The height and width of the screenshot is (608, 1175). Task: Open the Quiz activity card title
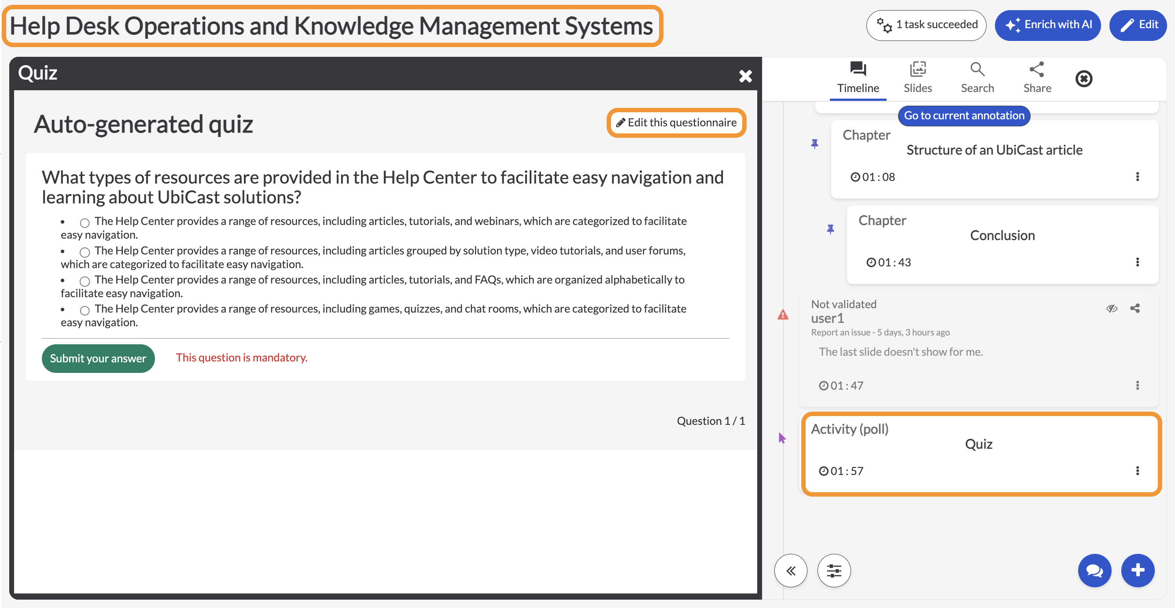tap(978, 444)
